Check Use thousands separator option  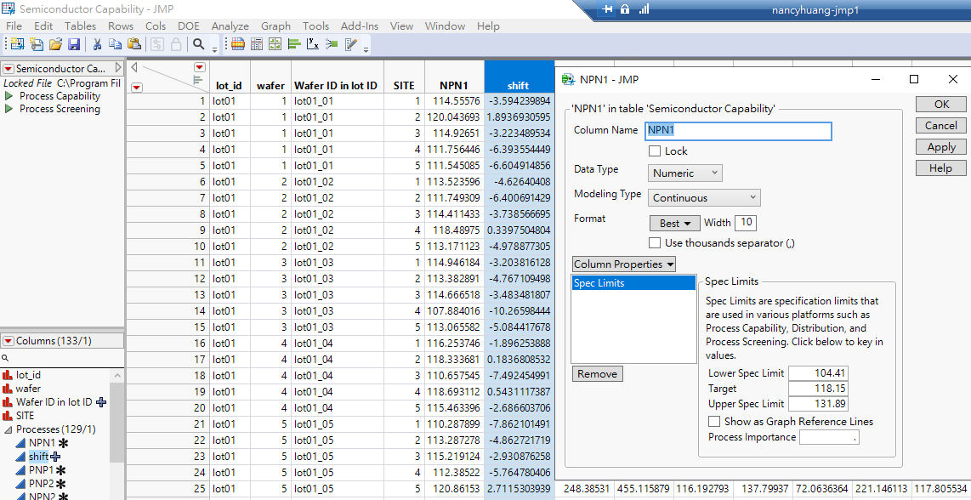coord(655,243)
